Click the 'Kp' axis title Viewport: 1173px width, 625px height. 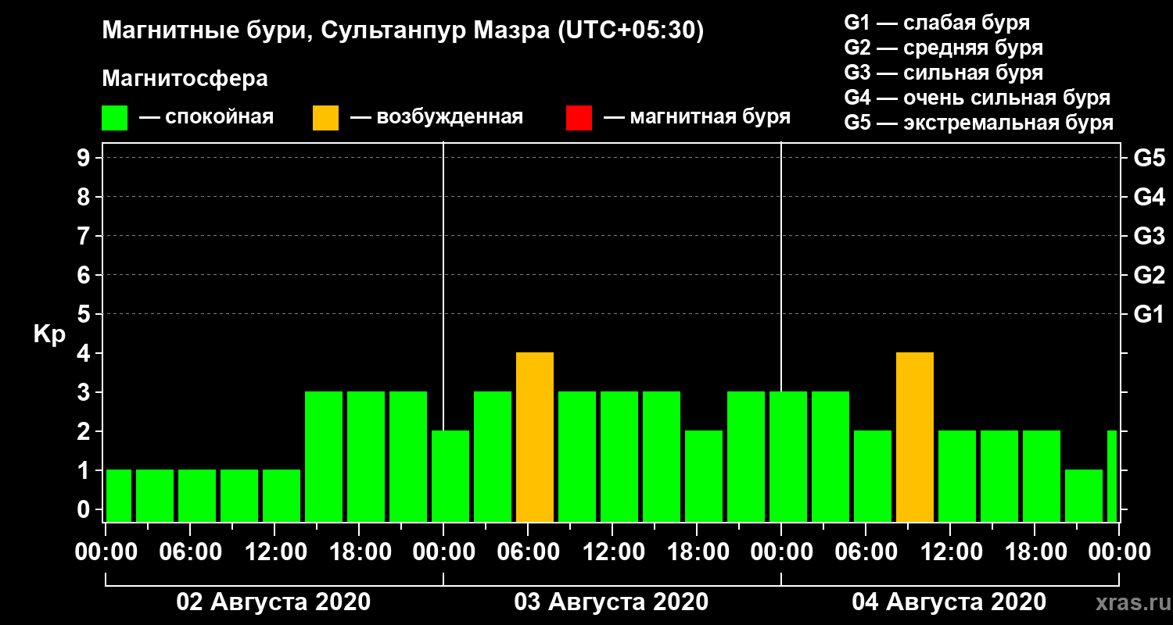[49, 334]
